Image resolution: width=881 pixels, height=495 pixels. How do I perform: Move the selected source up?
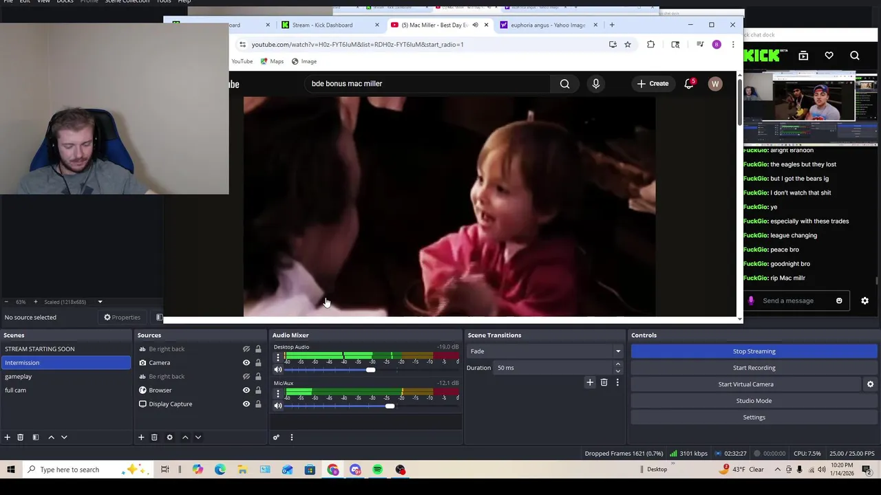click(x=185, y=437)
